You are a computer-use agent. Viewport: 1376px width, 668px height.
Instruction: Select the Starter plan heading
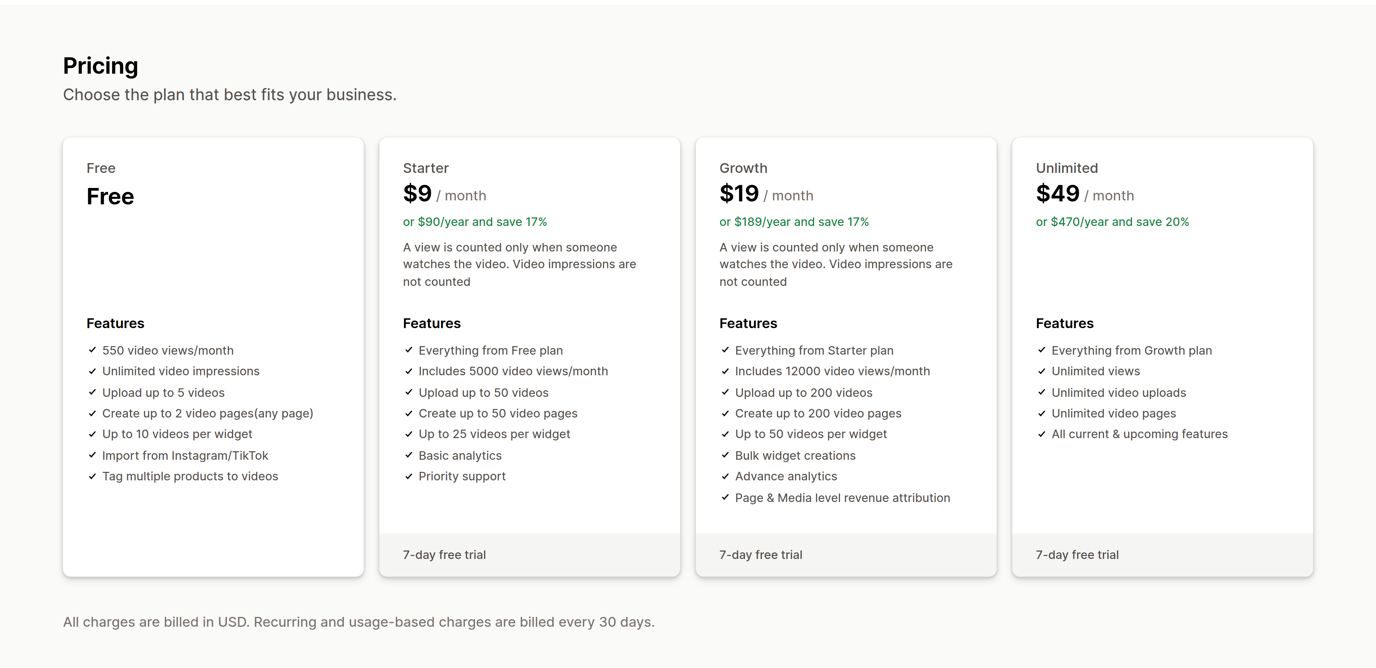click(426, 168)
